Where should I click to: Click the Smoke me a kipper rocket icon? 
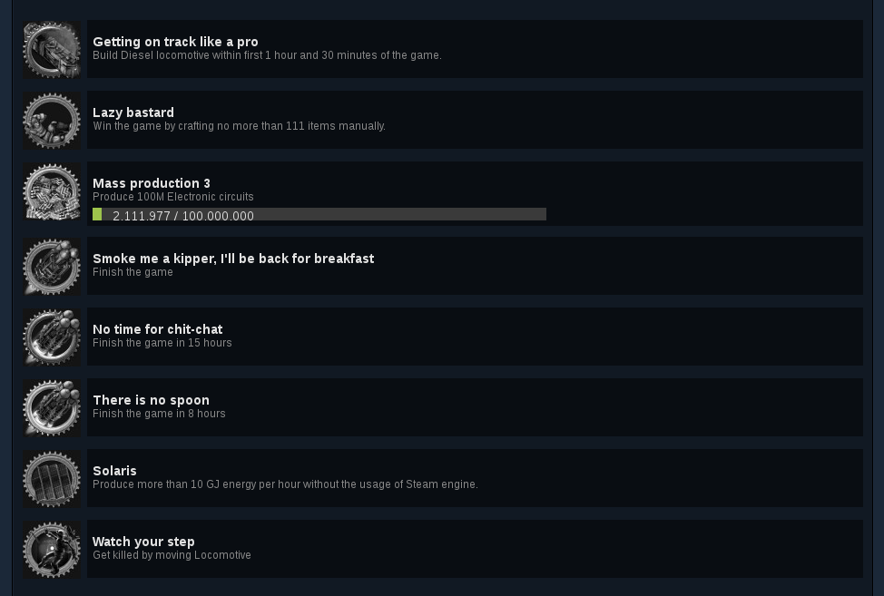(52, 266)
